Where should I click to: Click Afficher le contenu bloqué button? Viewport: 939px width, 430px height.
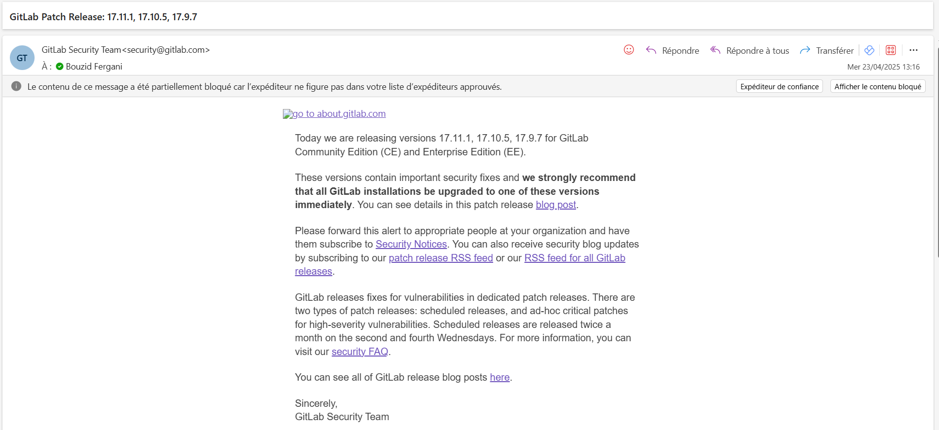[x=877, y=86]
